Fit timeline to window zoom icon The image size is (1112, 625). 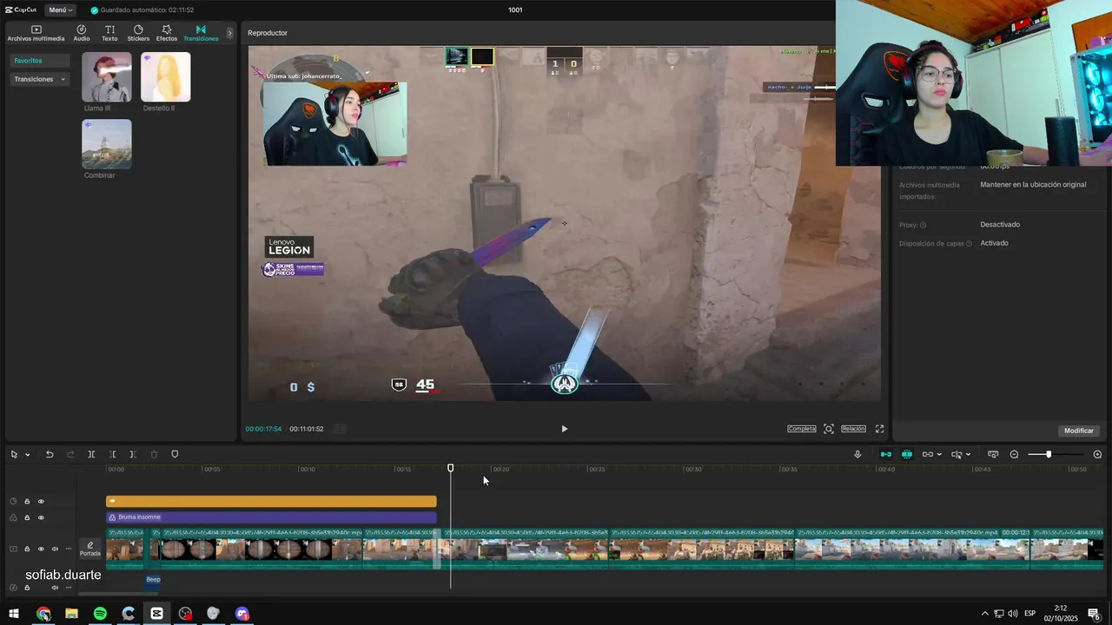[x=993, y=454]
